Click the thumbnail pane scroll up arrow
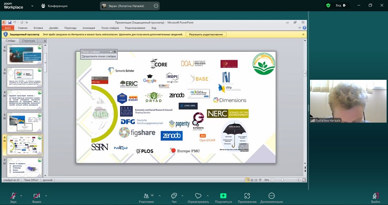Image resolution: width=388 pixels, height=205 pixels. (45, 46)
